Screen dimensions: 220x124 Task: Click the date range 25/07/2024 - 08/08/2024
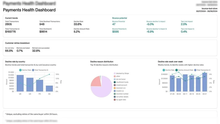207,11
